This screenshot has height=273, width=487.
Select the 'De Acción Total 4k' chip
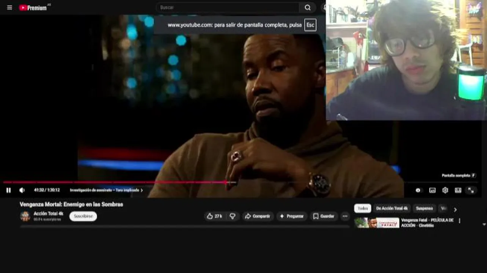pyautogui.click(x=392, y=209)
